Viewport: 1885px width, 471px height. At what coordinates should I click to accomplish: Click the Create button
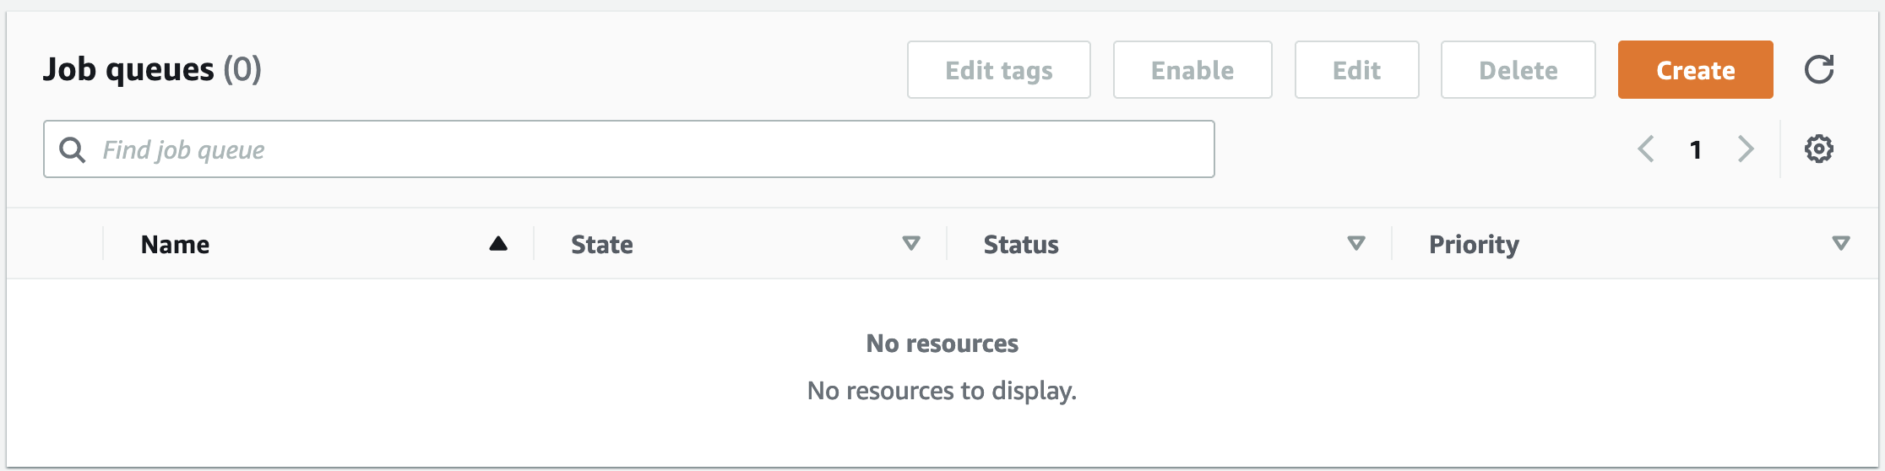coord(1695,69)
